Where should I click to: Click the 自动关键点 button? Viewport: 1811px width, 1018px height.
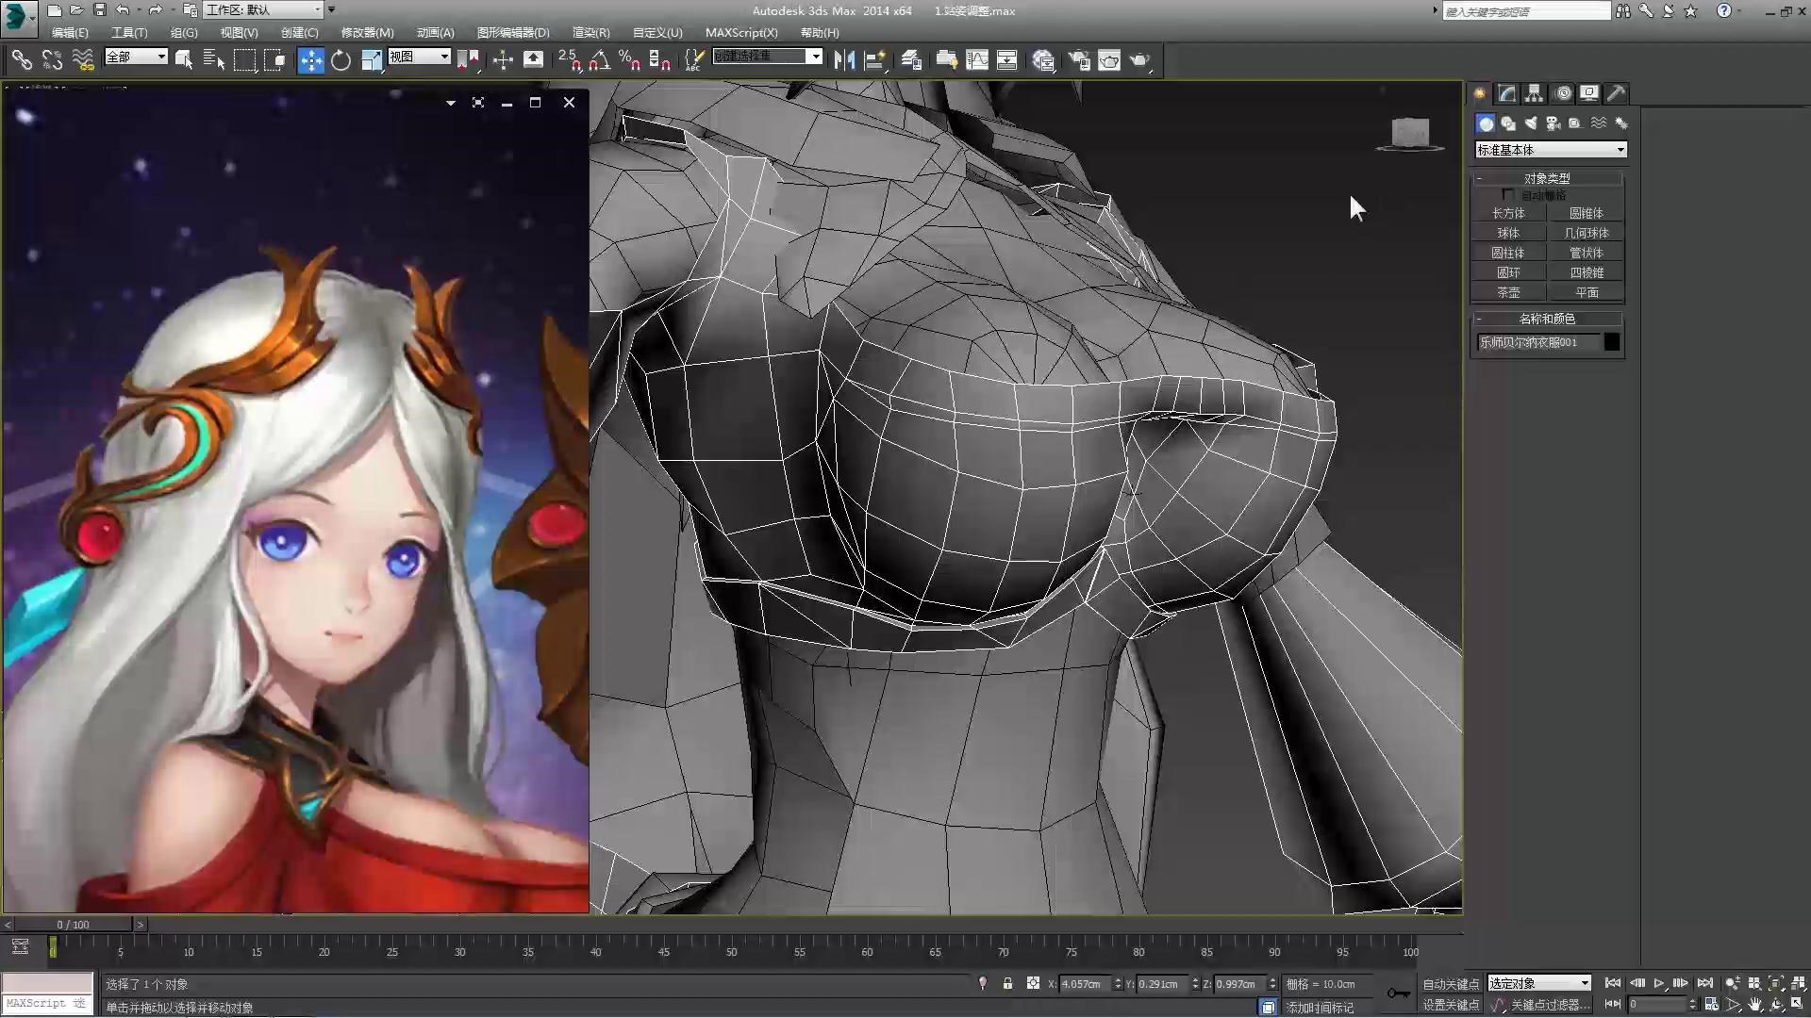click(1451, 983)
